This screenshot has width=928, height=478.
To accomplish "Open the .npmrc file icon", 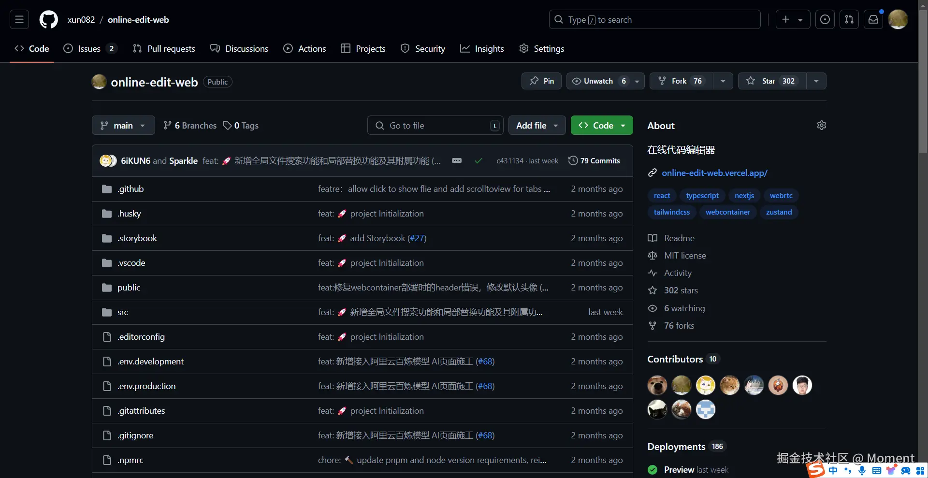I will tap(107, 460).
